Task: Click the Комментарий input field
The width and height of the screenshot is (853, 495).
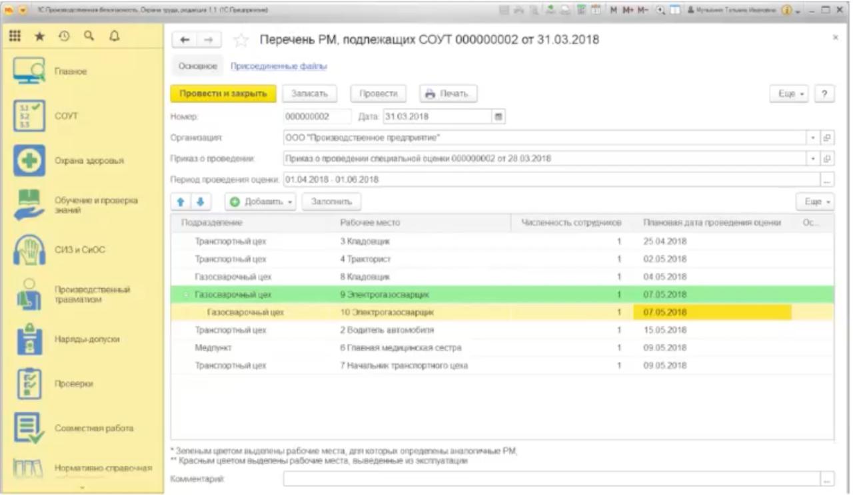Action: 551,478
